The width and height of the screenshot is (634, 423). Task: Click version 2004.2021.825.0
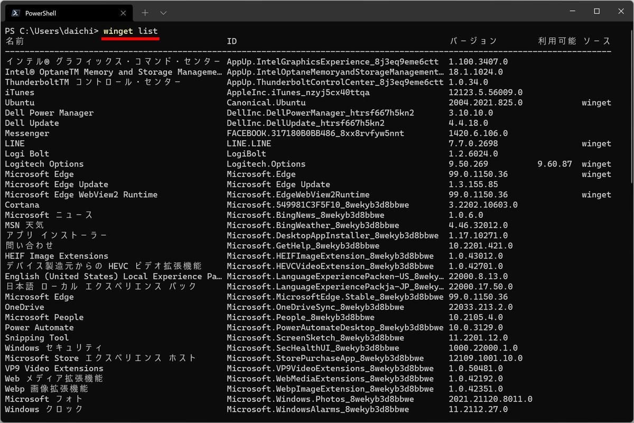coord(486,103)
